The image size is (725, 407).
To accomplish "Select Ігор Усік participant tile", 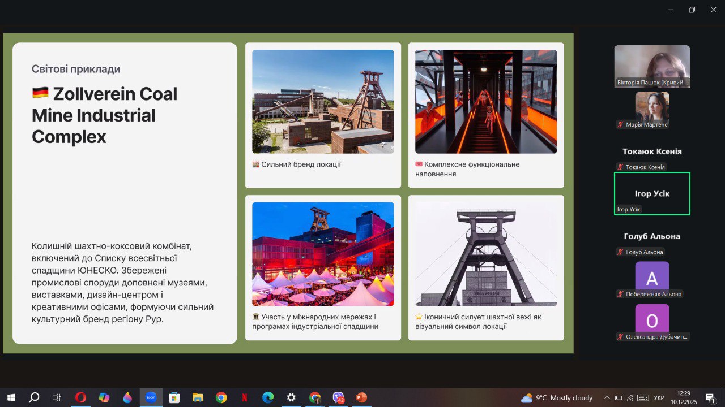I will tap(652, 193).
